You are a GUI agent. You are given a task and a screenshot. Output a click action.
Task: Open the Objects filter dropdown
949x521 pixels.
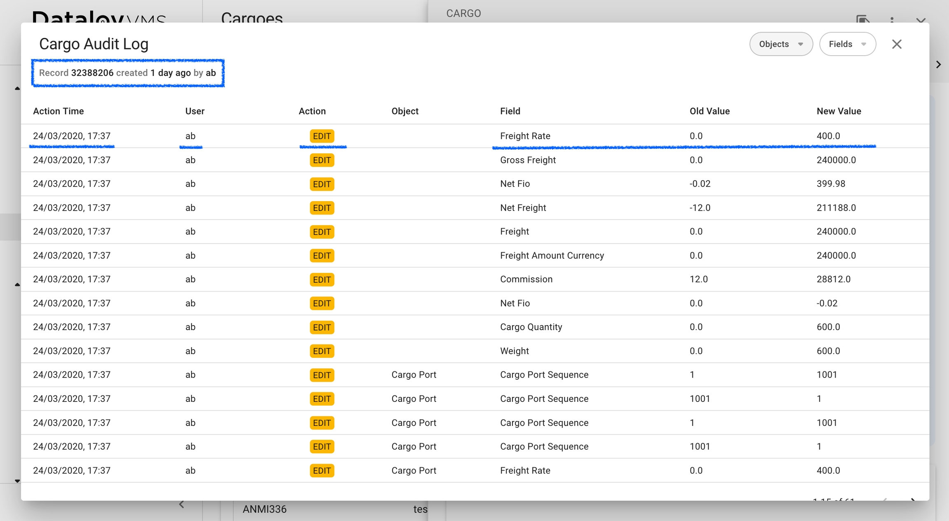781,44
